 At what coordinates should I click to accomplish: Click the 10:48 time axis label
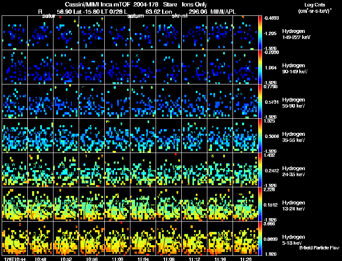41,259
